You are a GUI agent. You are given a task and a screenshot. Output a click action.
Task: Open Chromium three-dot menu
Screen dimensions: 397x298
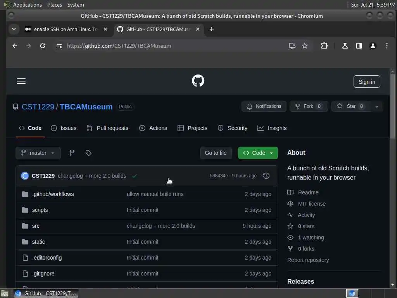click(387, 46)
